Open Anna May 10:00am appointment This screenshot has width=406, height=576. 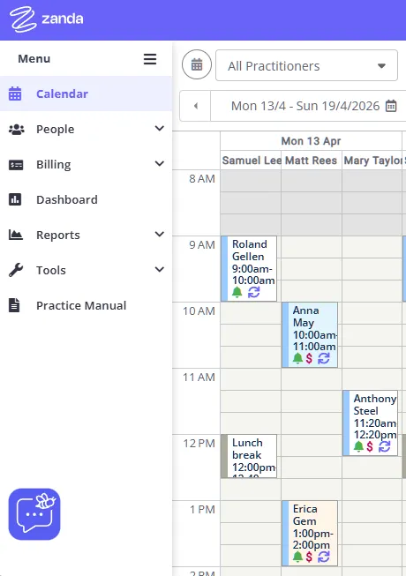click(310, 334)
